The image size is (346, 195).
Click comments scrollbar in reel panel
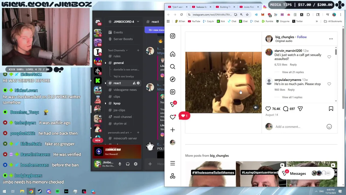coord(336,51)
